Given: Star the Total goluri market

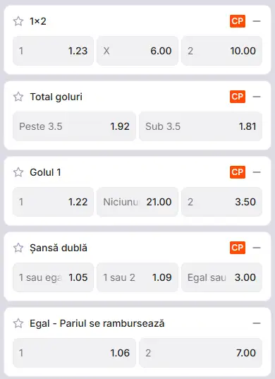Looking at the screenshot, I should (18, 97).
